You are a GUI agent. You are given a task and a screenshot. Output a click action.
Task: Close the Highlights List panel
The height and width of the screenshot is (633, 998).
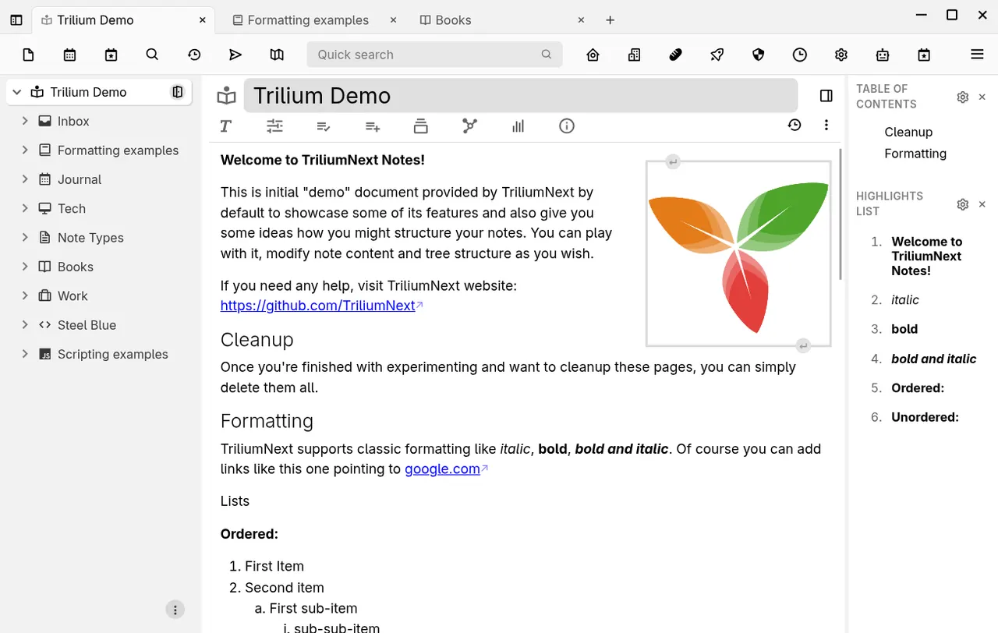pos(982,204)
